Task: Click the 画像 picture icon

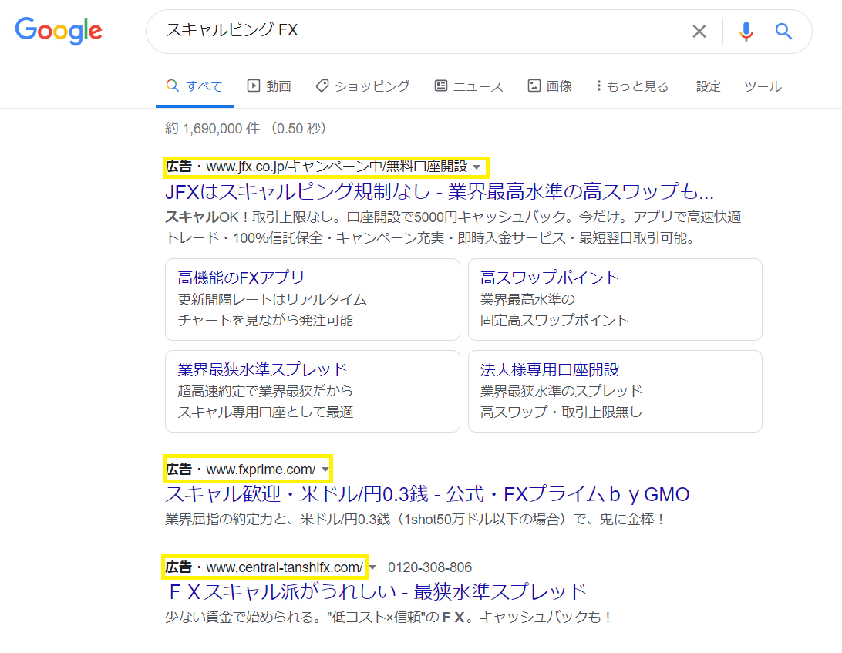Action: (x=534, y=86)
